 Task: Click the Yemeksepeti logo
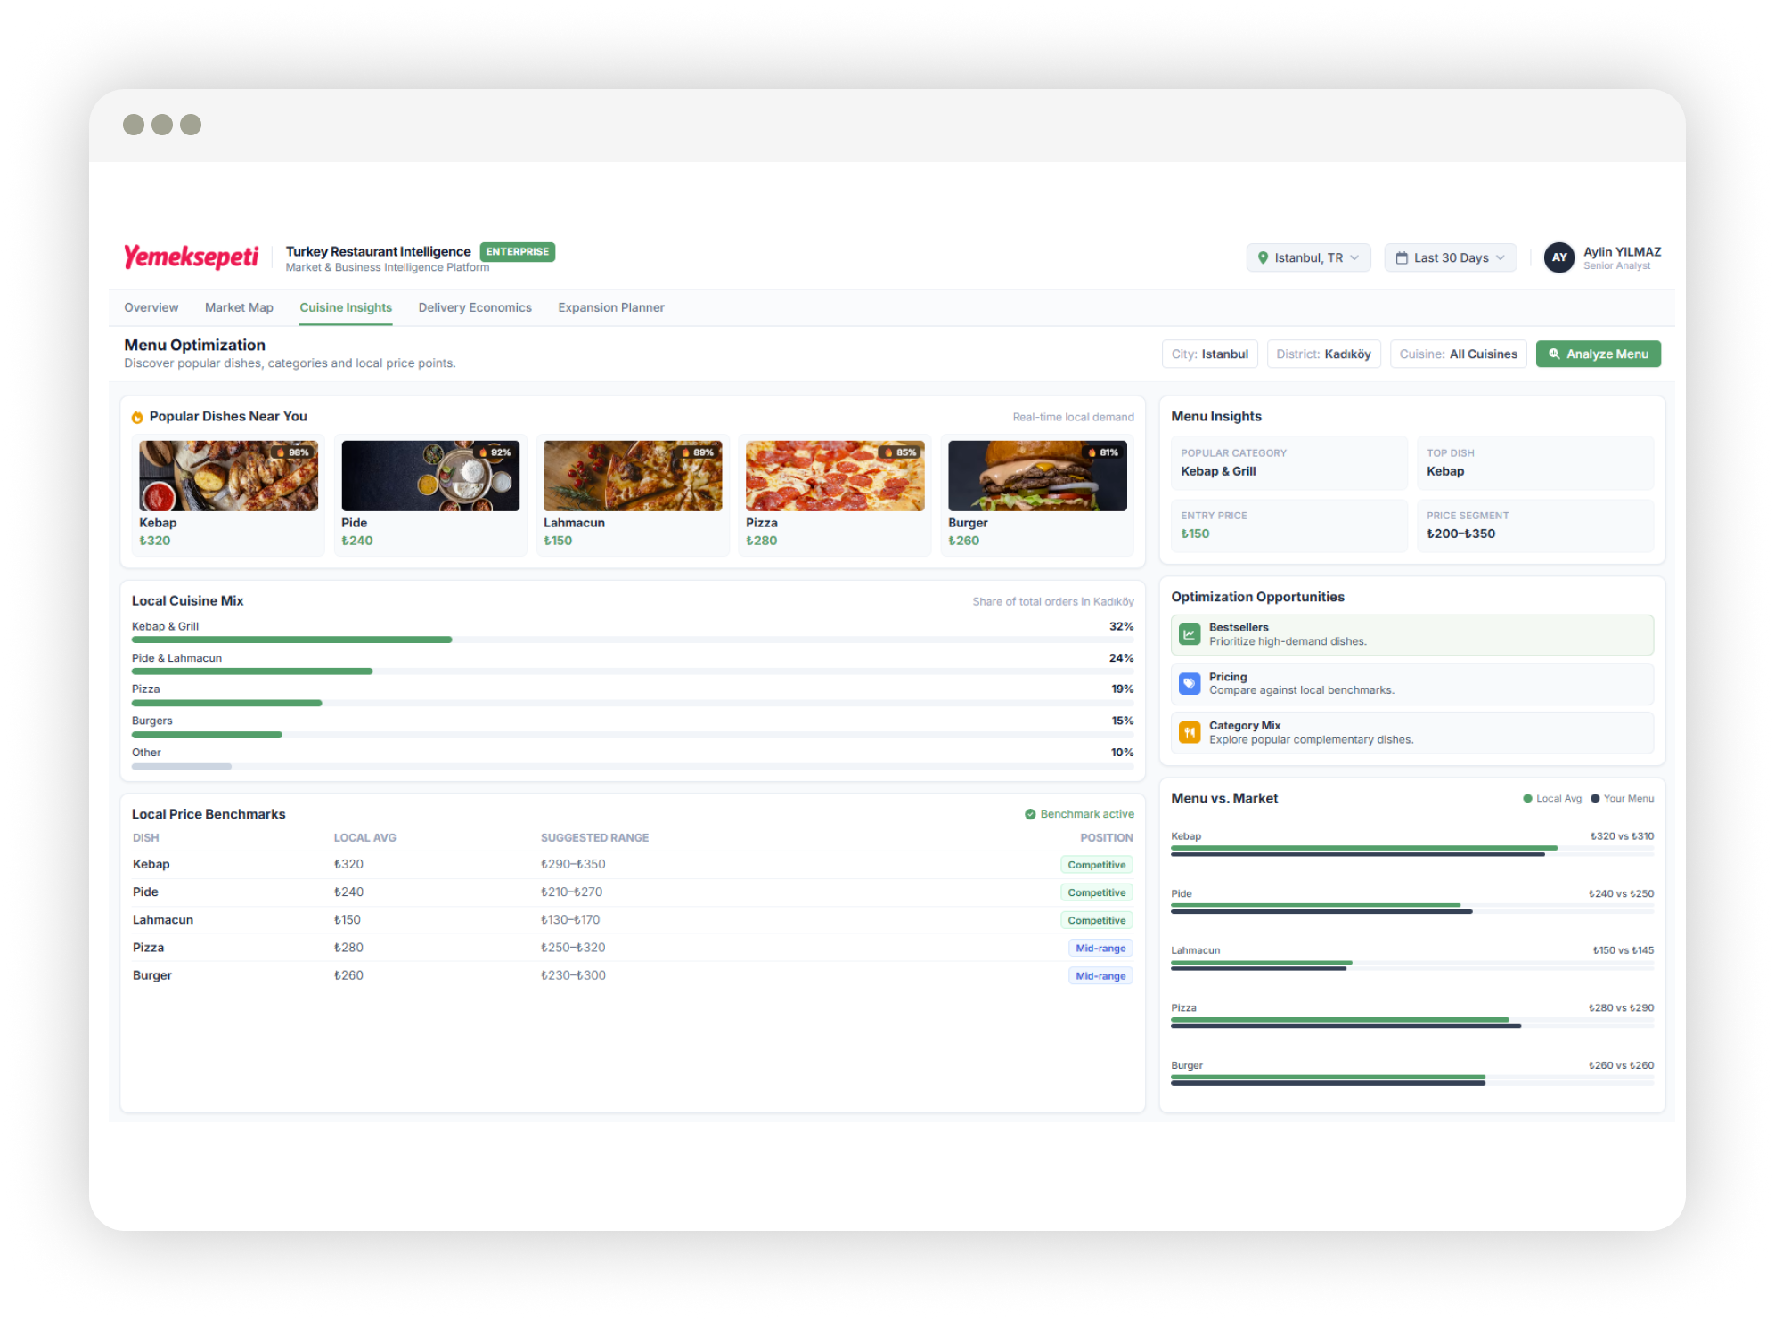(191, 257)
